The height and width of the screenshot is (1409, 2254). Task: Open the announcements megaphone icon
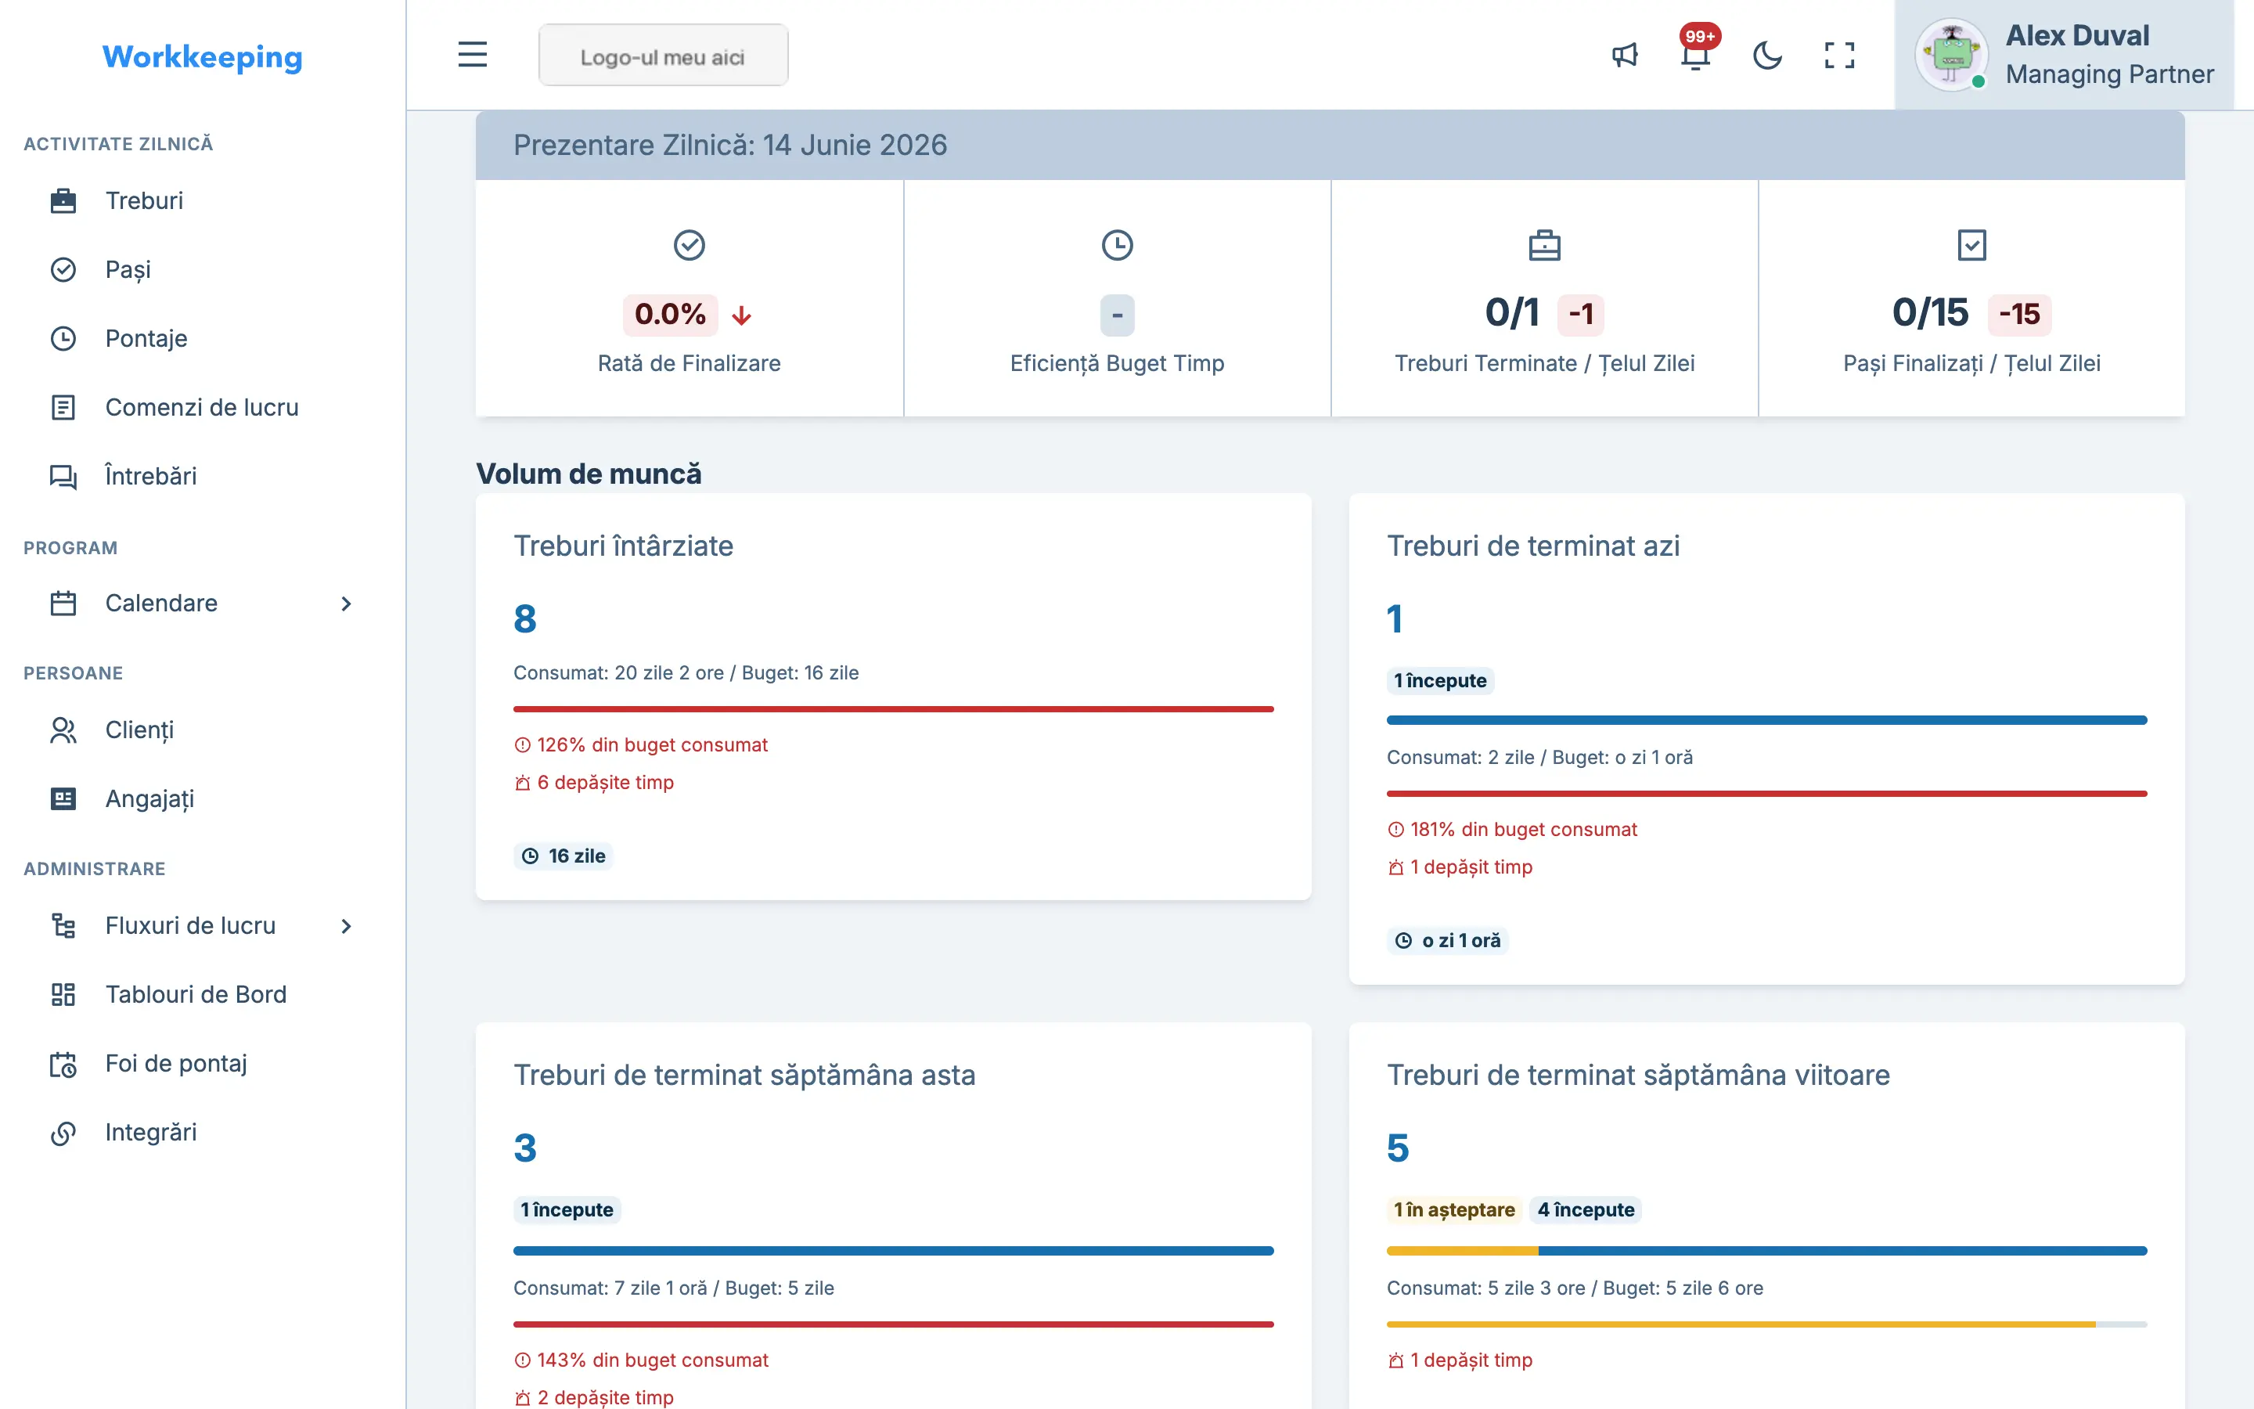(x=1625, y=55)
